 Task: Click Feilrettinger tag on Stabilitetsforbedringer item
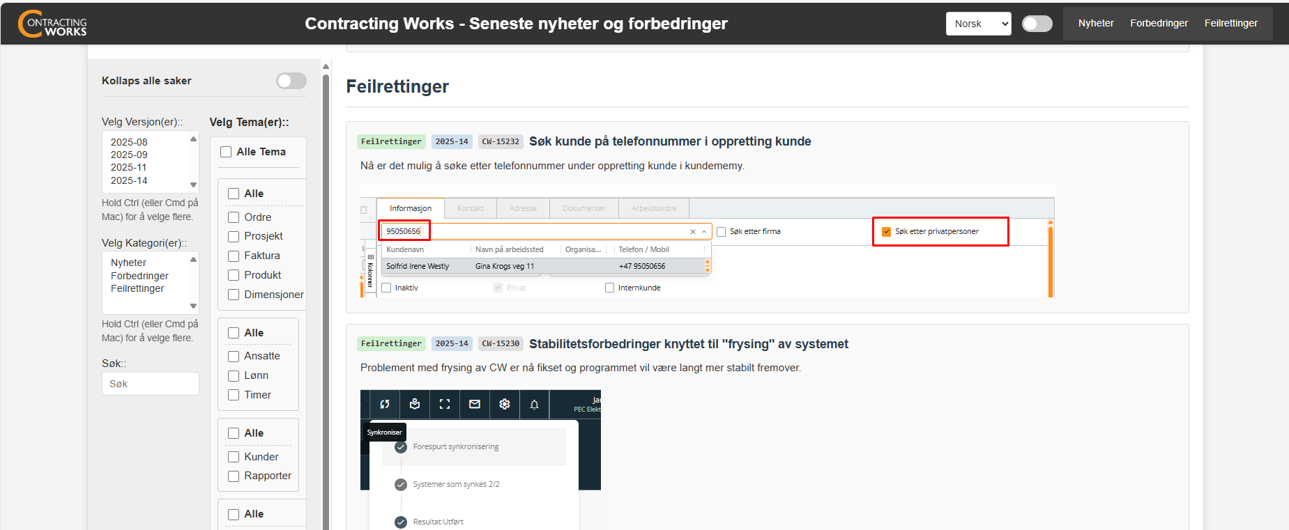[391, 343]
